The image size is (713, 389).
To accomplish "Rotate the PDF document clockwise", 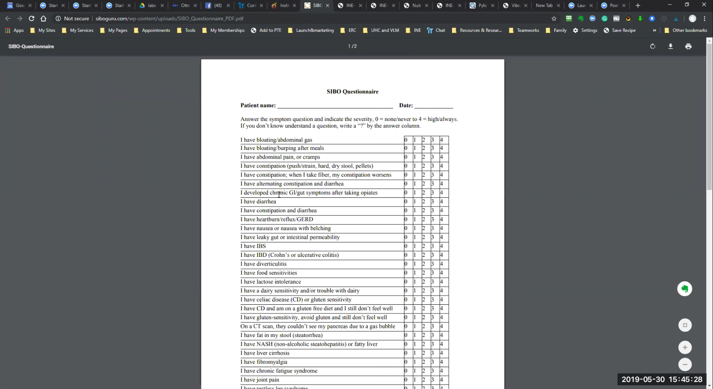I will (x=653, y=46).
